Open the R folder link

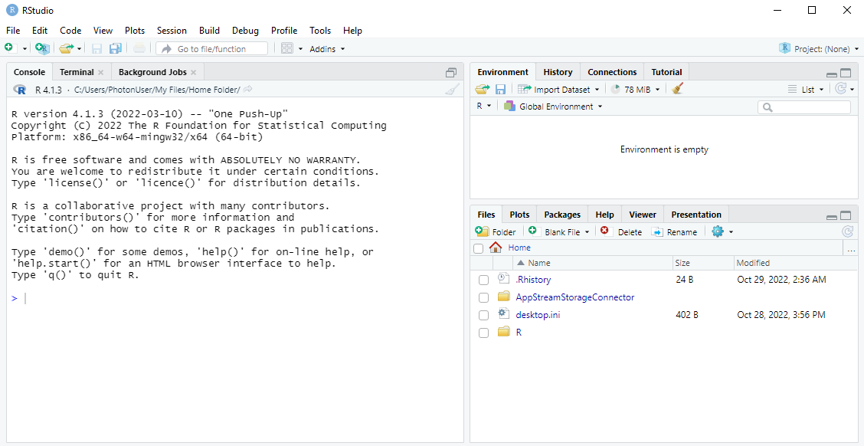coord(519,333)
